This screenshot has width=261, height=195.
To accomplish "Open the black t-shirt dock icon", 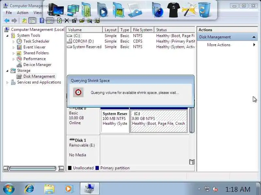I will click(x=174, y=10).
